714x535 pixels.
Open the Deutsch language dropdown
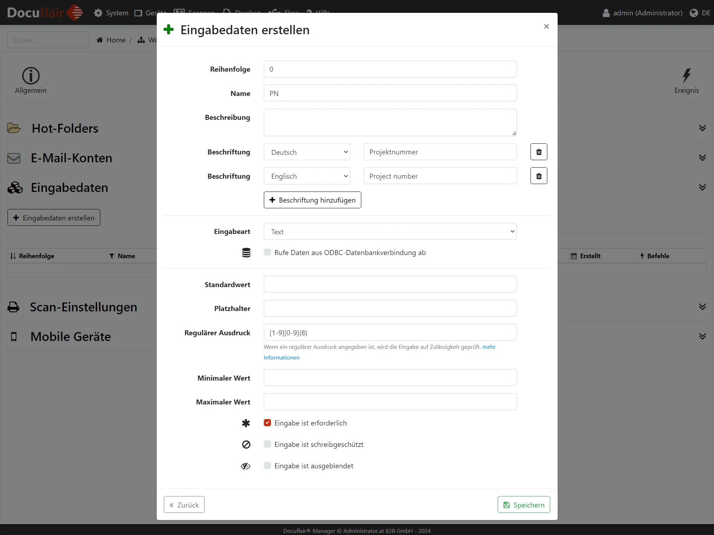click(307, 152)
